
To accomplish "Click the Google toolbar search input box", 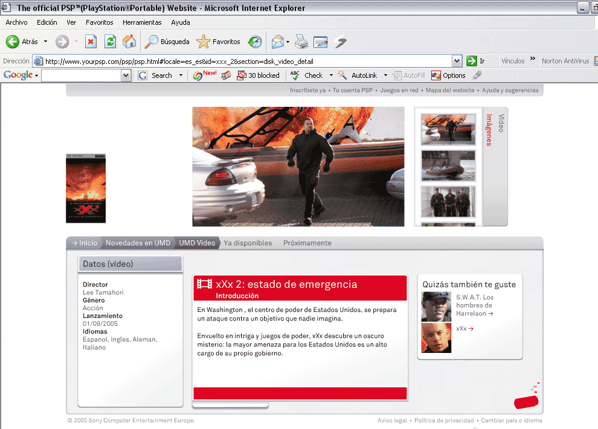I will point(82,75).
